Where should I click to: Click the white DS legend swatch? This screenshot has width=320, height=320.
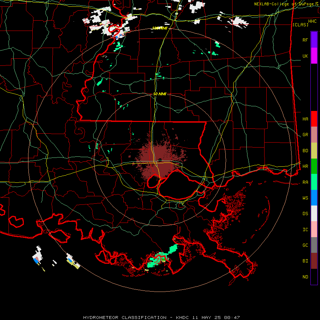pos(314,213)
